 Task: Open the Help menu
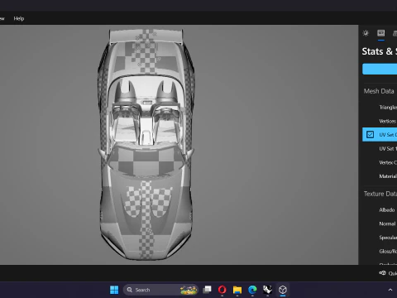19,18
